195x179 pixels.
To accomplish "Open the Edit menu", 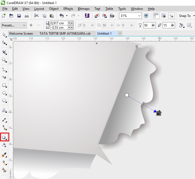I will [15, 9].
